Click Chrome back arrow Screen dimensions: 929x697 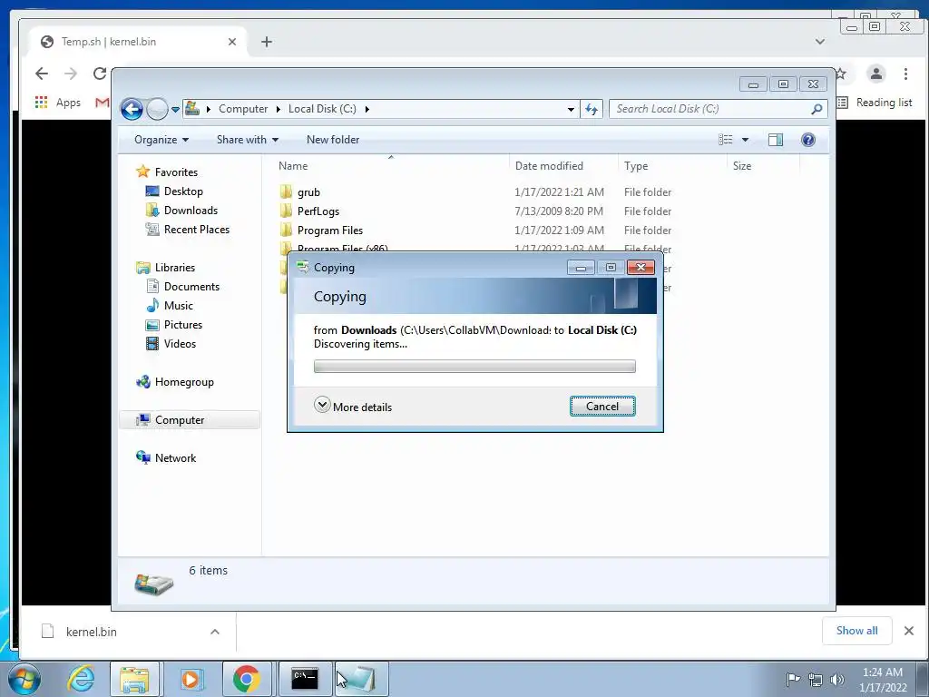click(x=42, y=74)
